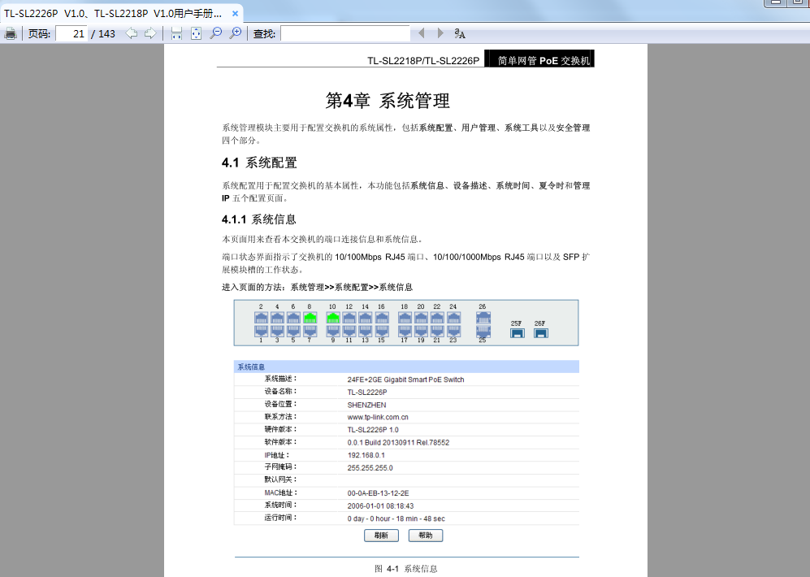Click port 2 icon in diagram
Viewport: 810px width, 577px height.
[x=262, y=318]
